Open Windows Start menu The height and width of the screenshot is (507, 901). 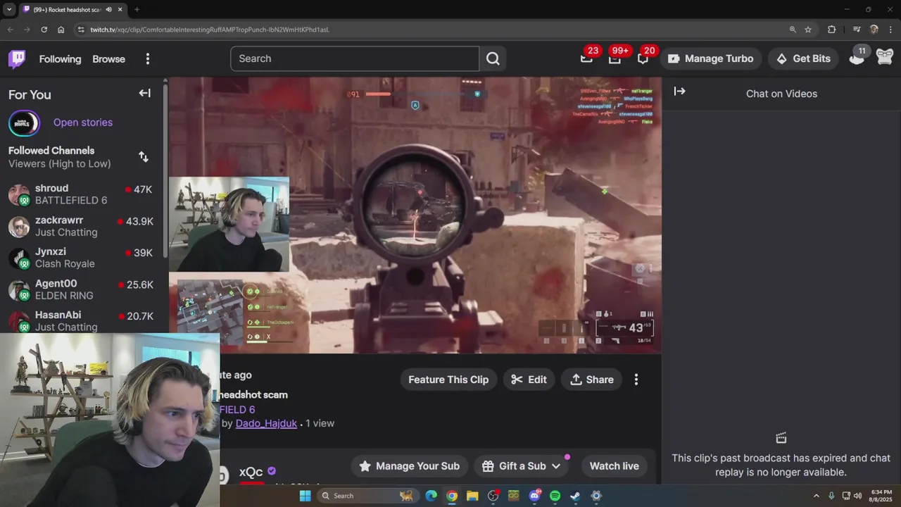click(x=305, y=496)
